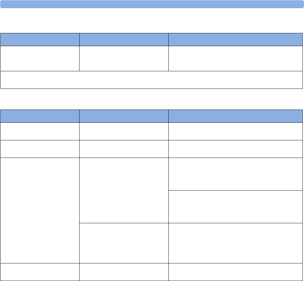Click the lower table's third column header
The width and height of the screenshot is (304, 281).
pyautogui.click(x=235, y=116)
